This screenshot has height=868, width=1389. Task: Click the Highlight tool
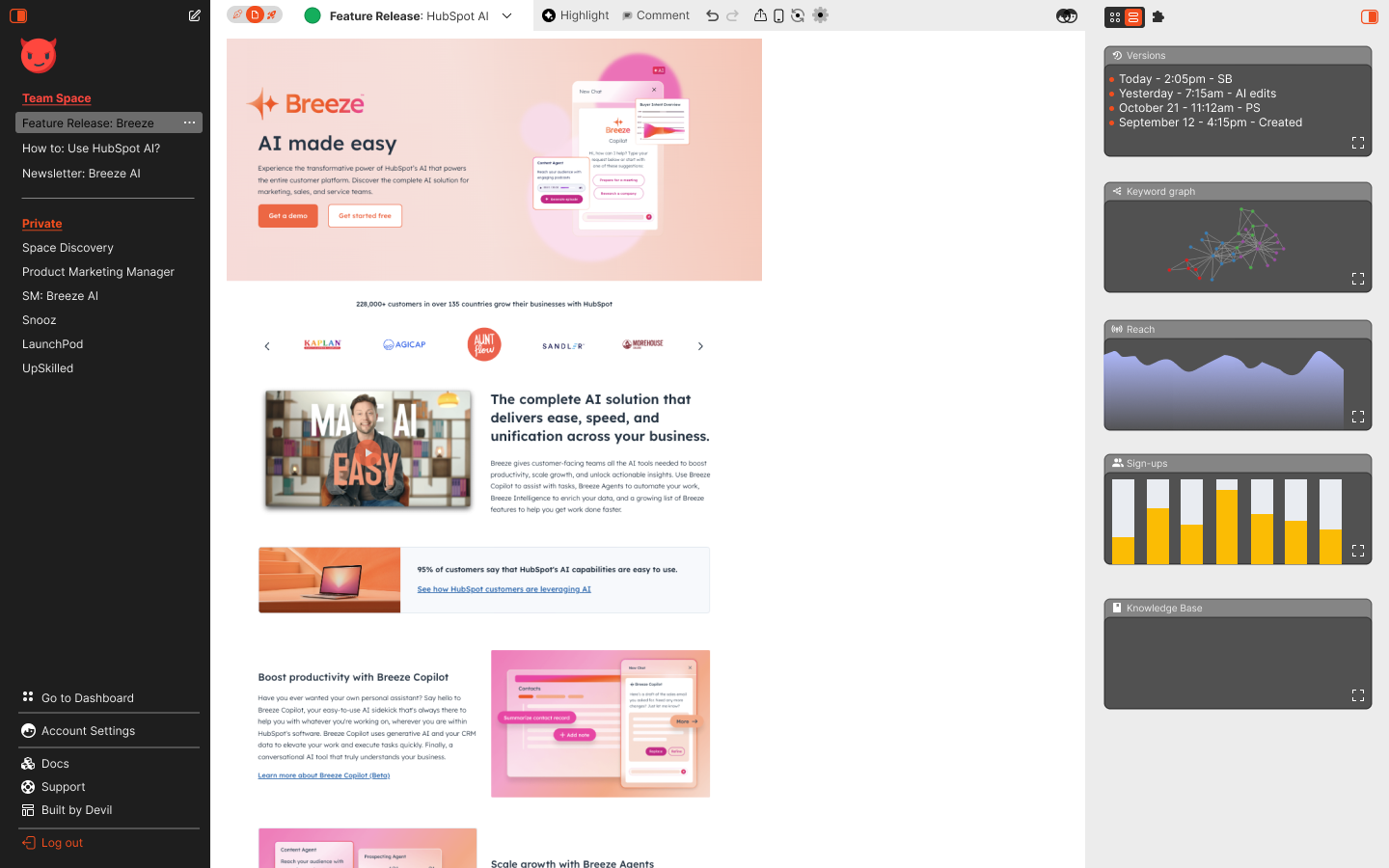pyautogui.click(x=576, y=15)
